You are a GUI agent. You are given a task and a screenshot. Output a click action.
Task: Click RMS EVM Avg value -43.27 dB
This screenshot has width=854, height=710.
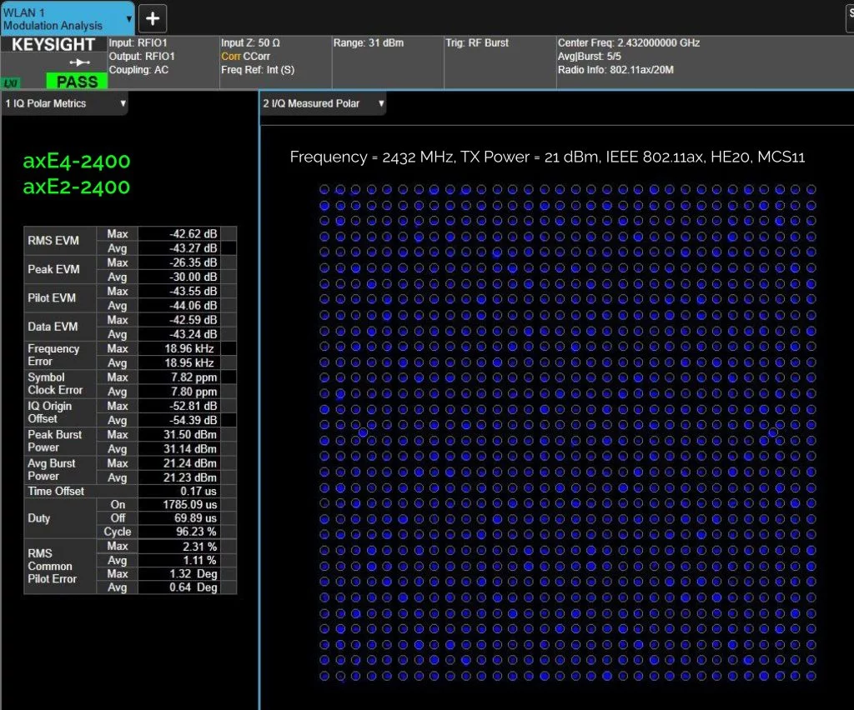click(178, 248)
